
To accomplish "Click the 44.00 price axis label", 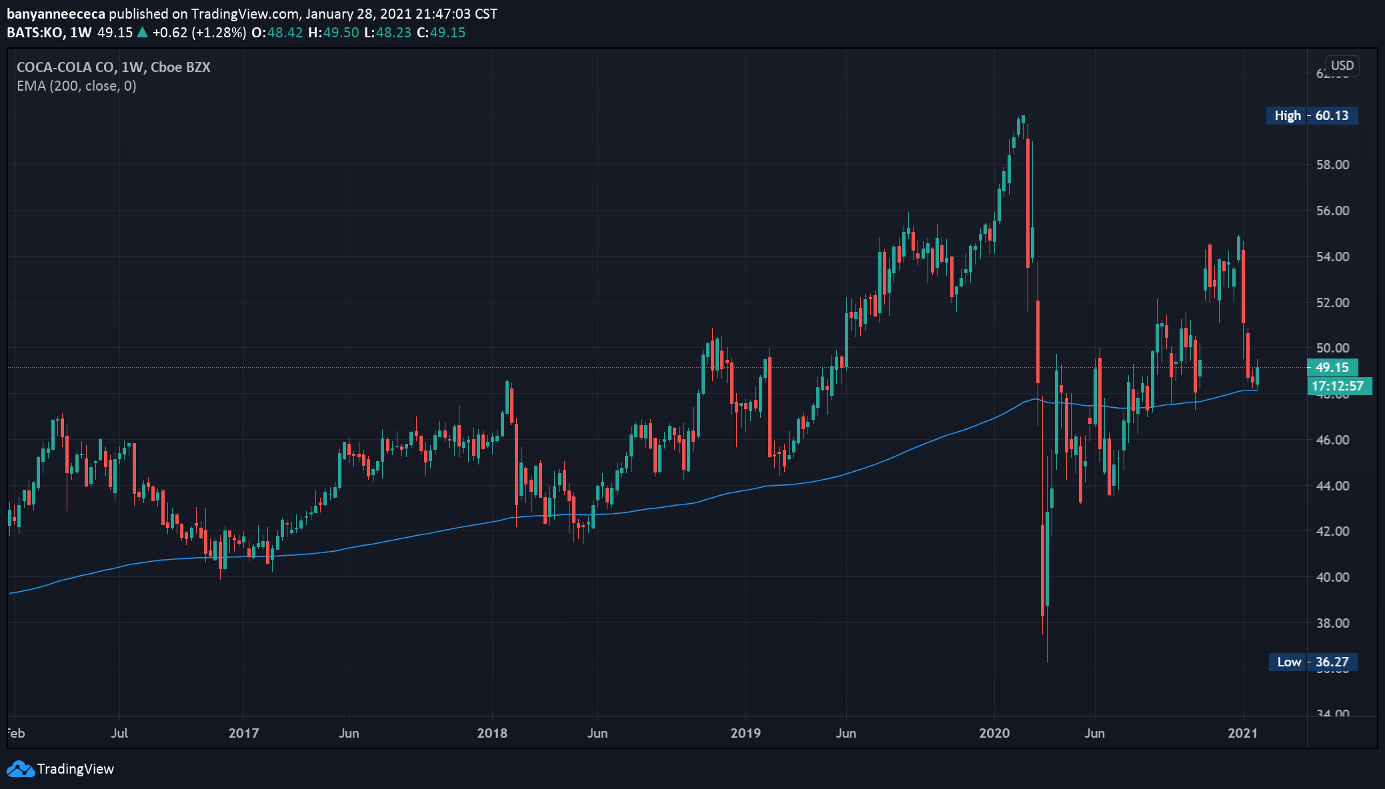I will [x=1332, y=486].
